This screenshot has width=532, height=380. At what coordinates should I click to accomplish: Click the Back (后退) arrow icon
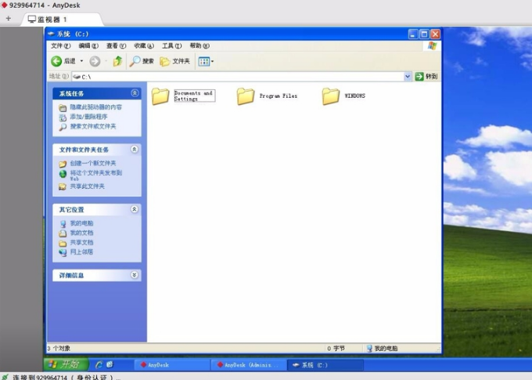tap(57, 61)
